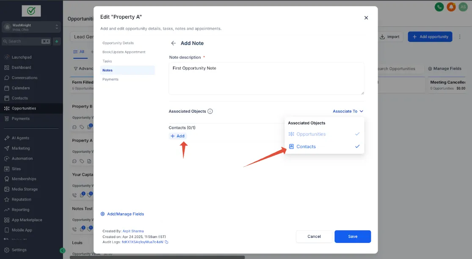Toggle Contacts in Associated Objects list
The height and width of the screenshot is (259, 472).
[324, 146]
